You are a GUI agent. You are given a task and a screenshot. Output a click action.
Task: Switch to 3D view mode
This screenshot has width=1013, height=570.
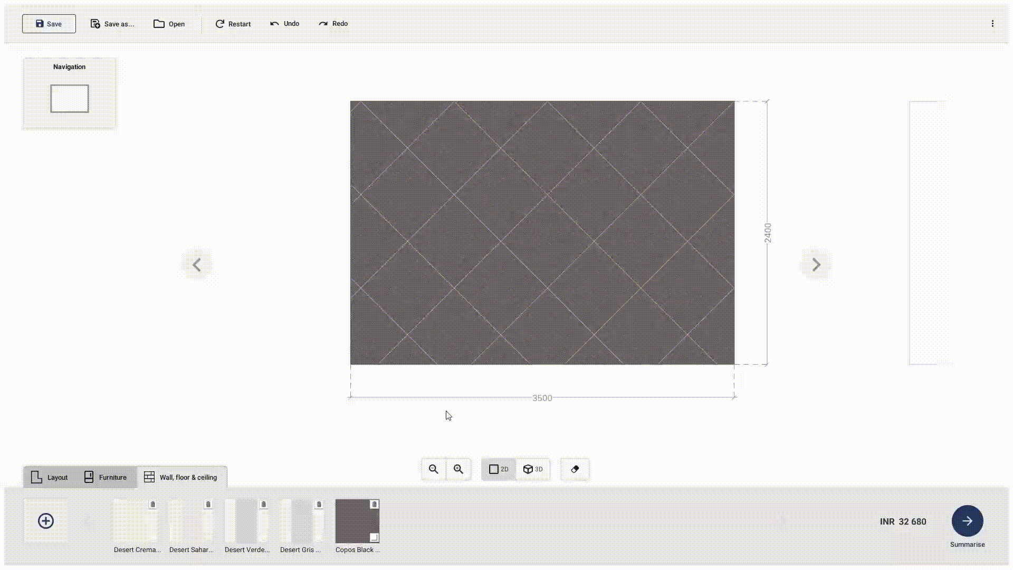533,469
